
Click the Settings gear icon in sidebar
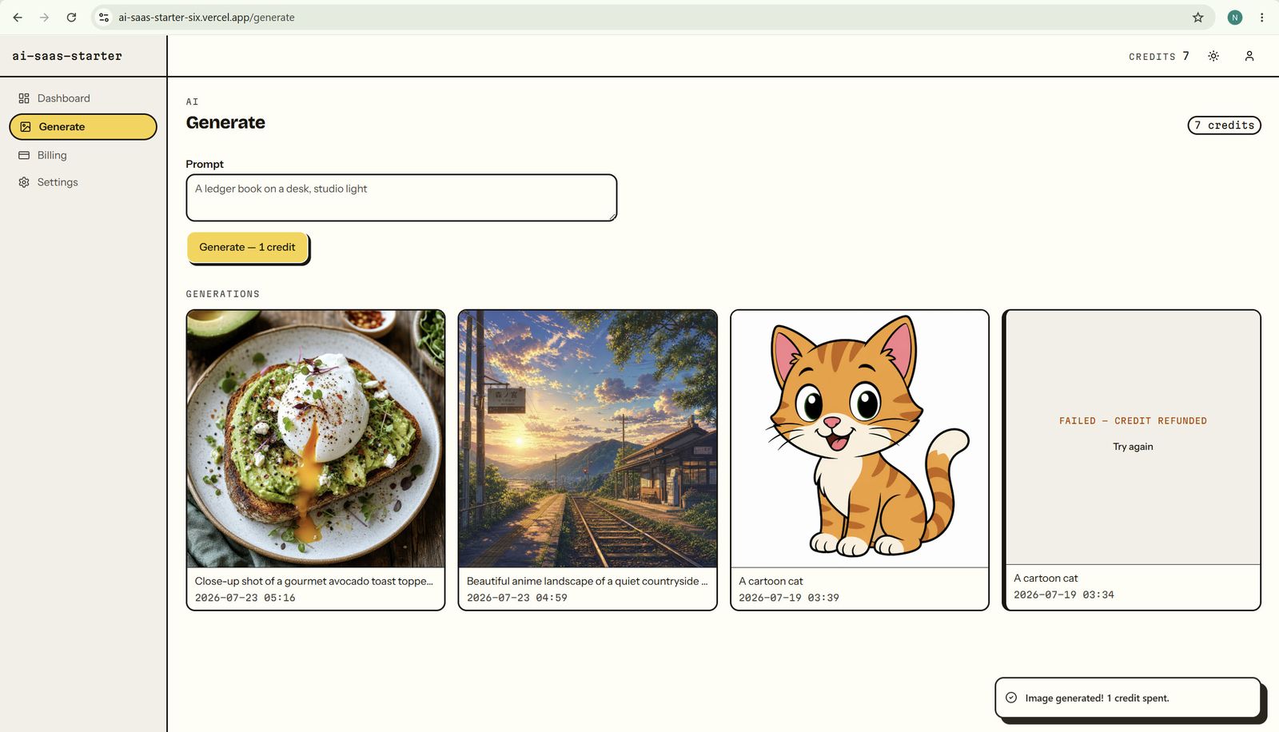click(x=24, y=182)
